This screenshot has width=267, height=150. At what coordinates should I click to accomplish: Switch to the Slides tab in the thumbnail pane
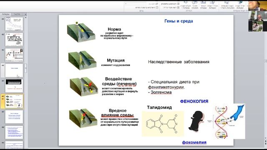click(x=5, y=15)
